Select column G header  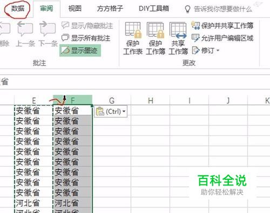coord(112,100)
